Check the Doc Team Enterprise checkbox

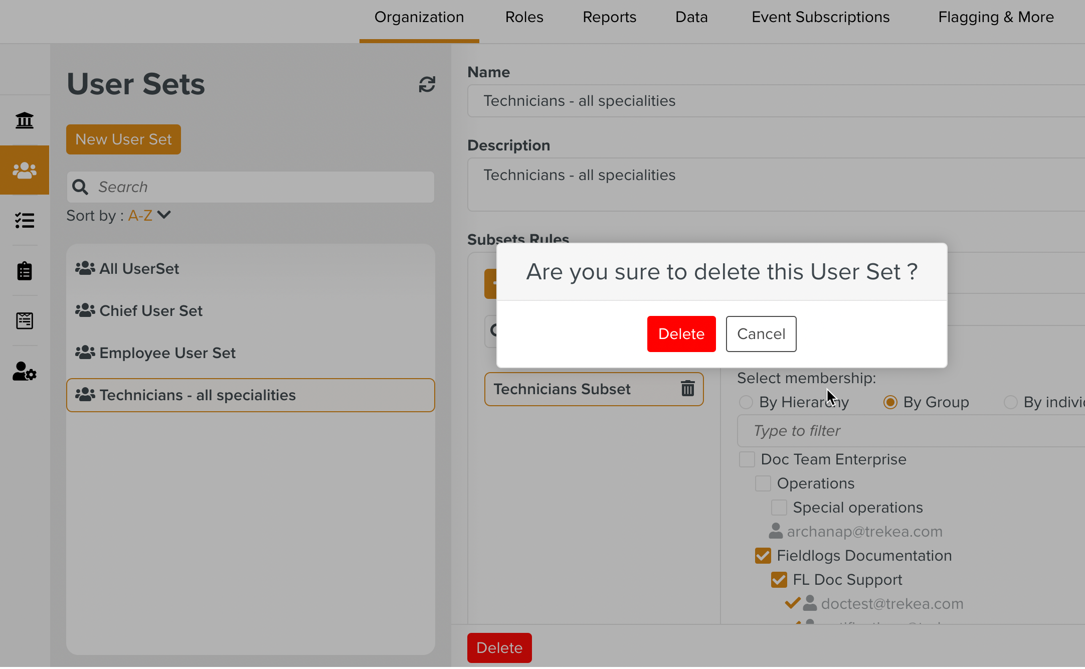[747, 459]
